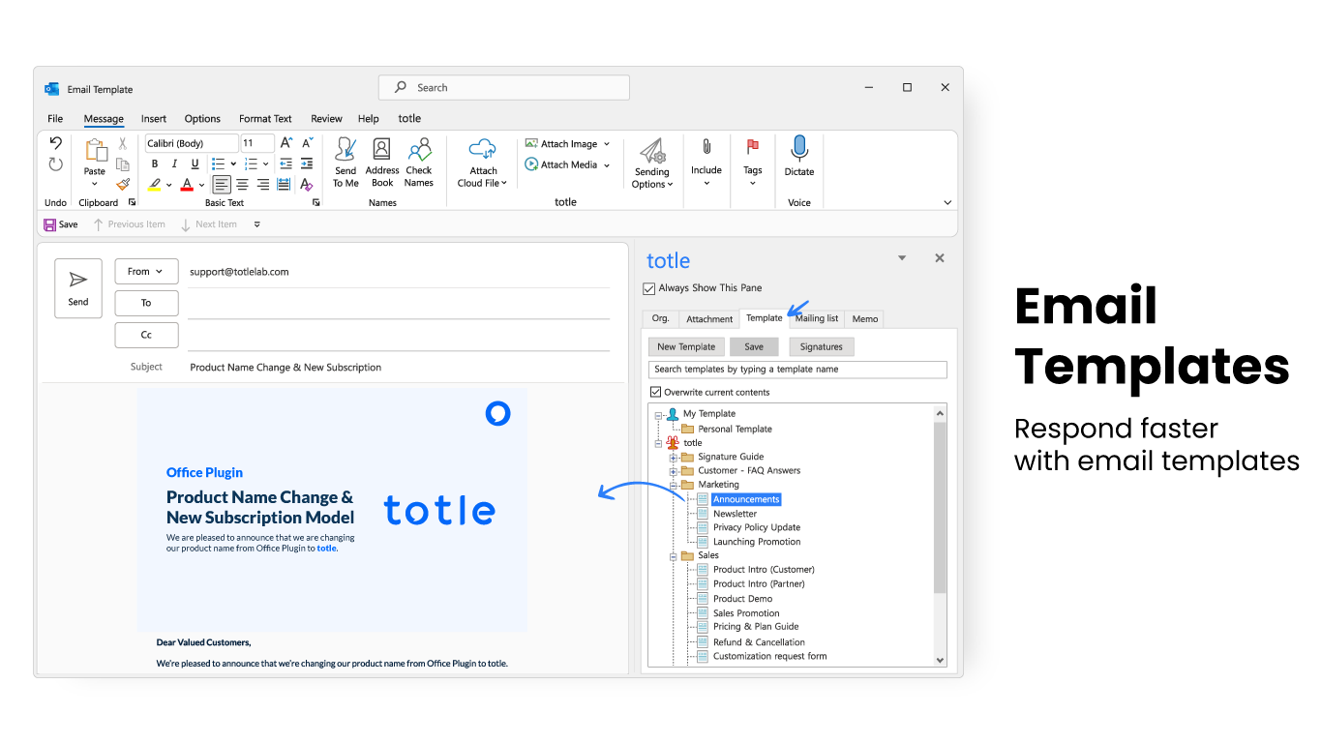Select the Newsletter template
Viewport: 1322px width, 743px height.
736,514
